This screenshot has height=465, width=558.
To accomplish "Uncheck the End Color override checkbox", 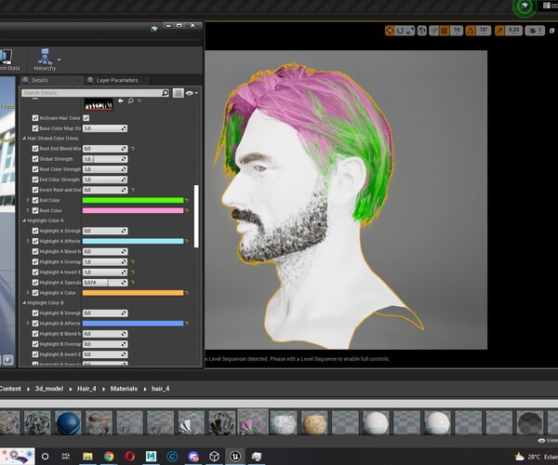I will coord(35,200).
